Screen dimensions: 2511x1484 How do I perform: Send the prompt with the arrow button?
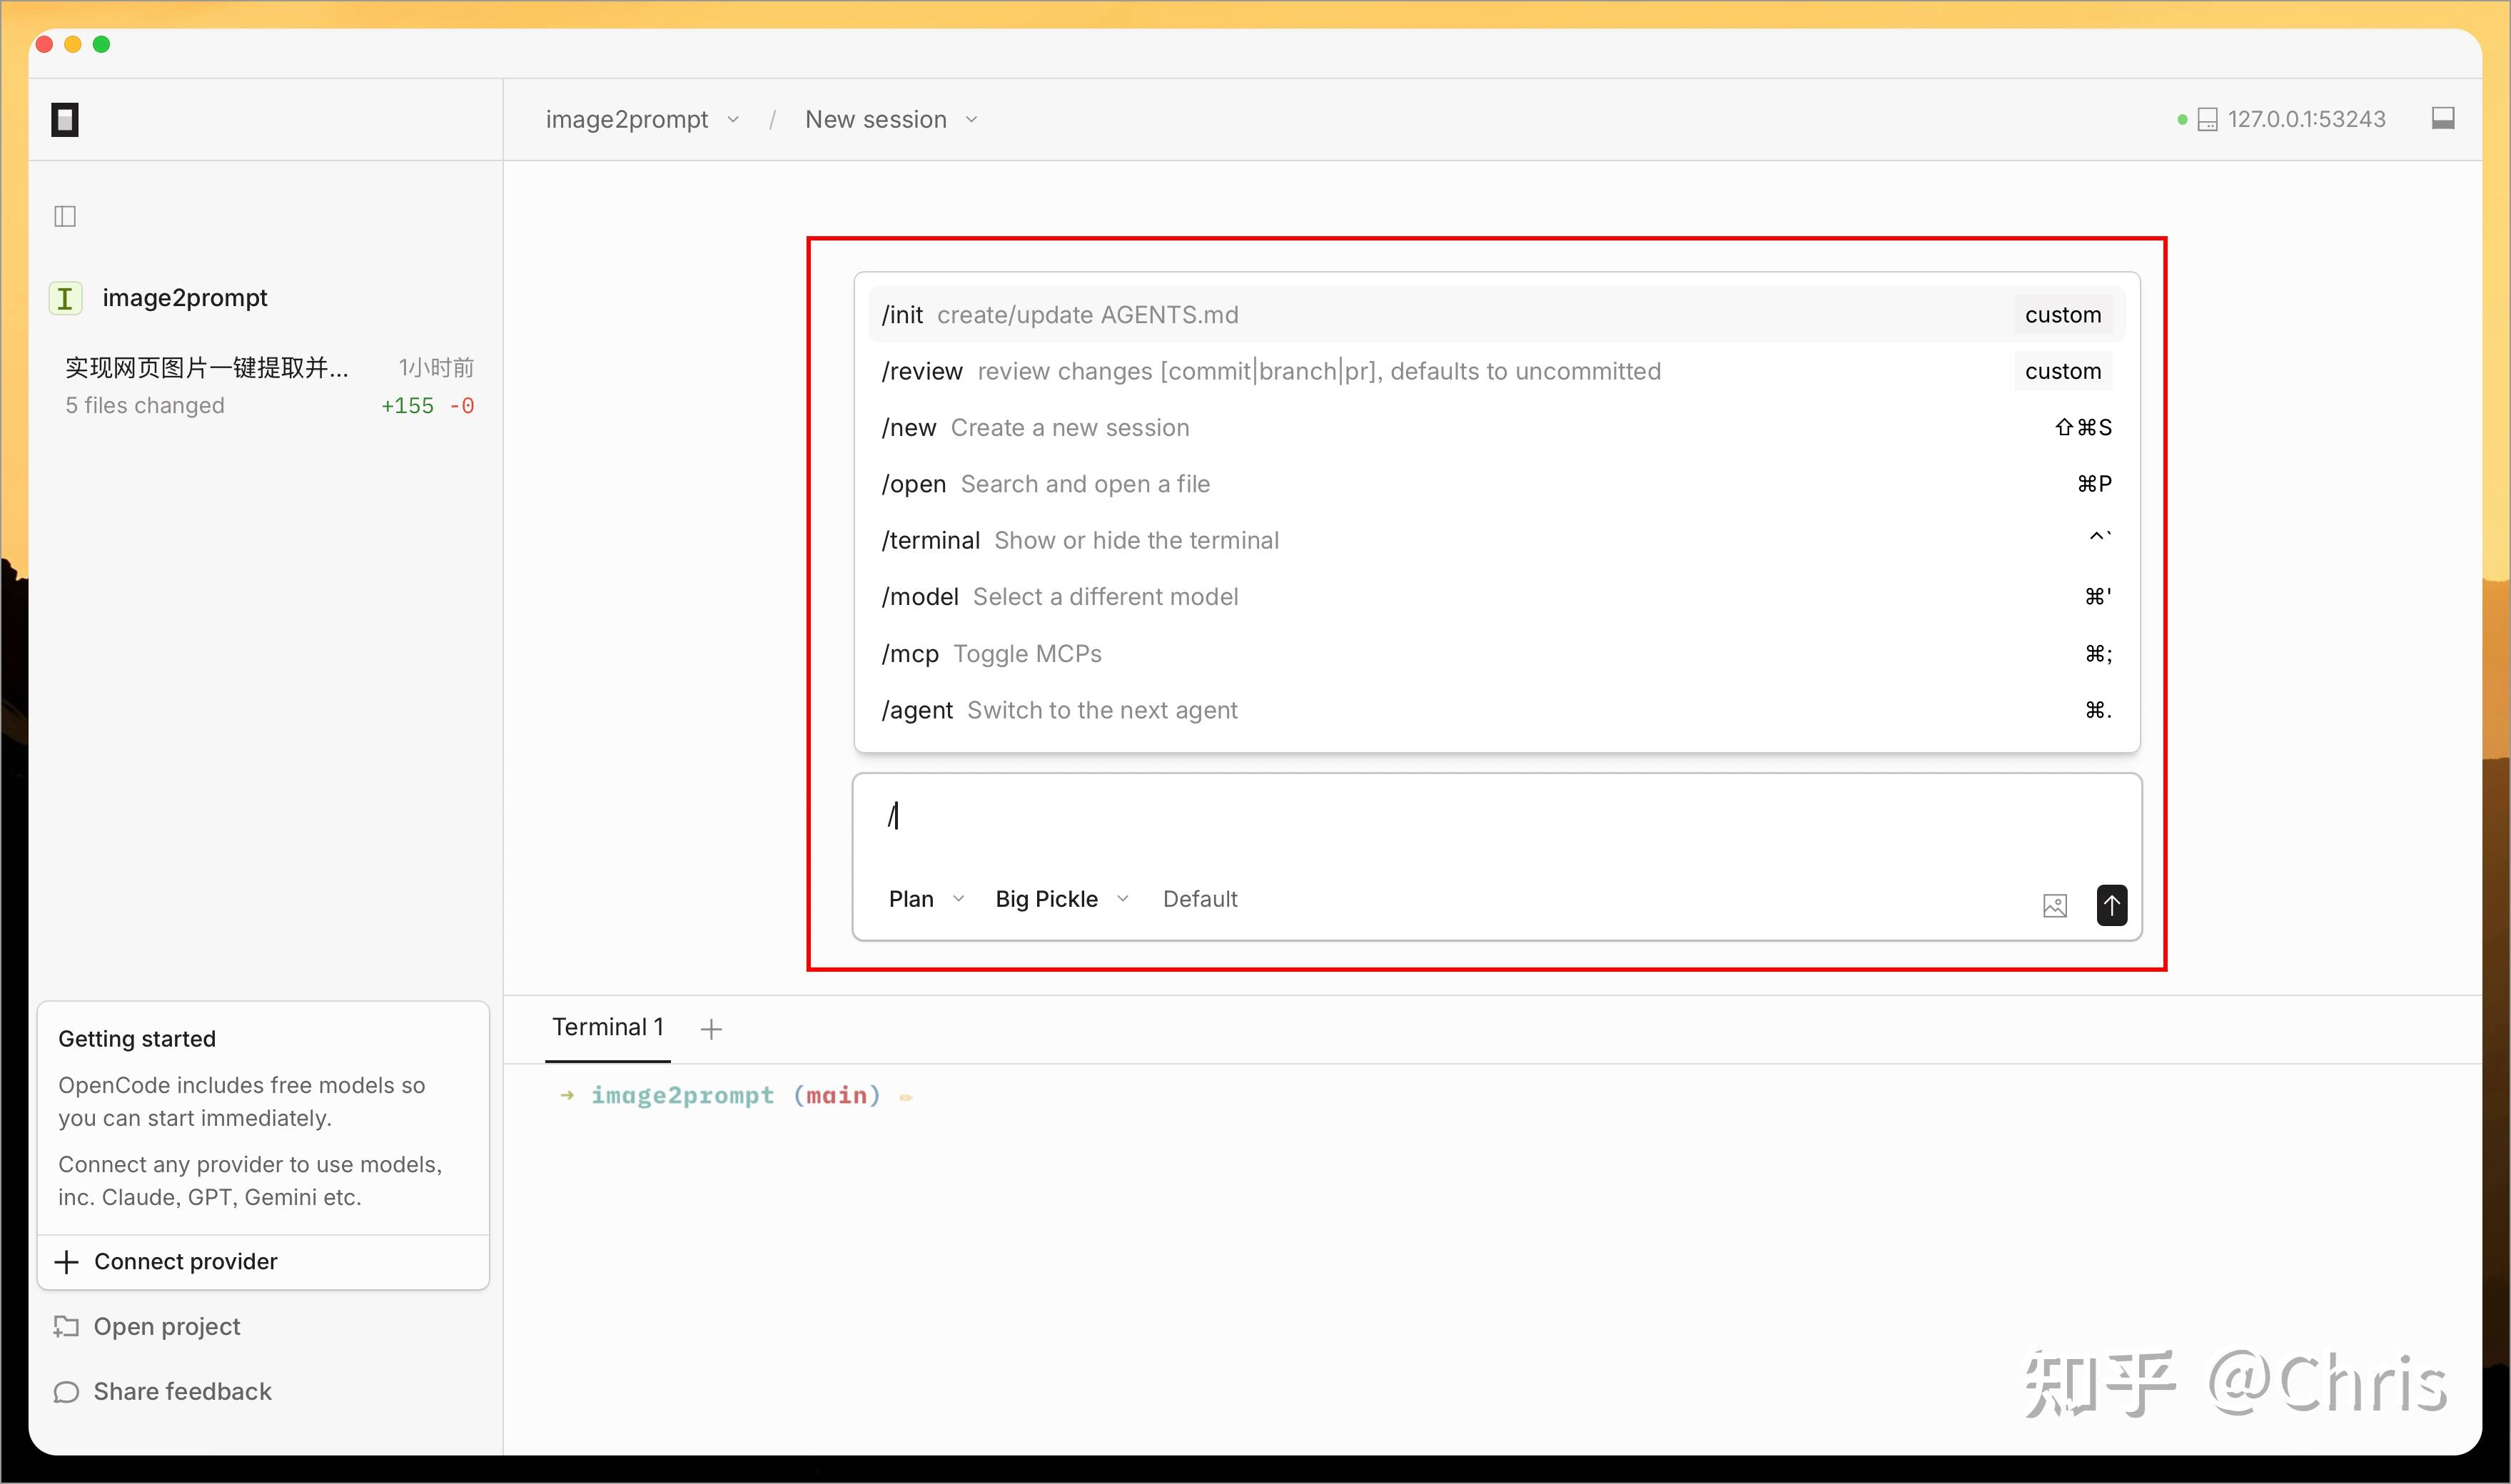[x=2112, y=906]
